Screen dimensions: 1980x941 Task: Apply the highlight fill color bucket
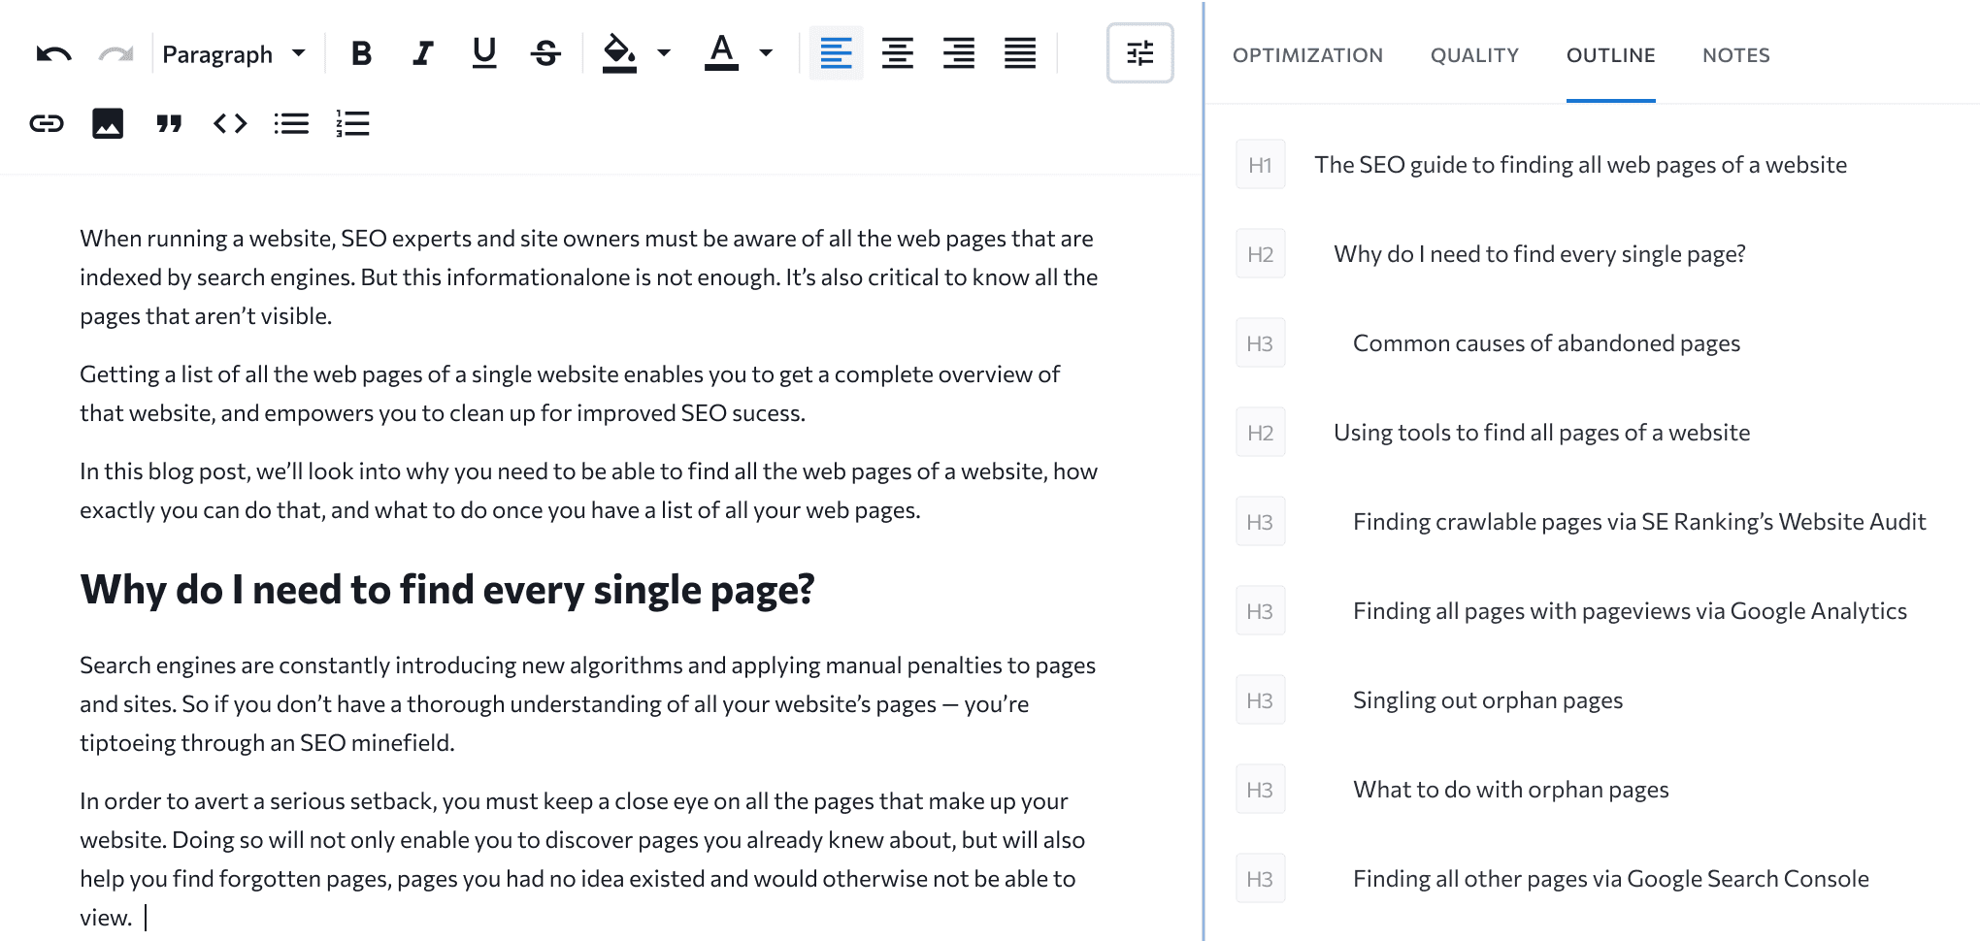tap(619, 53)
